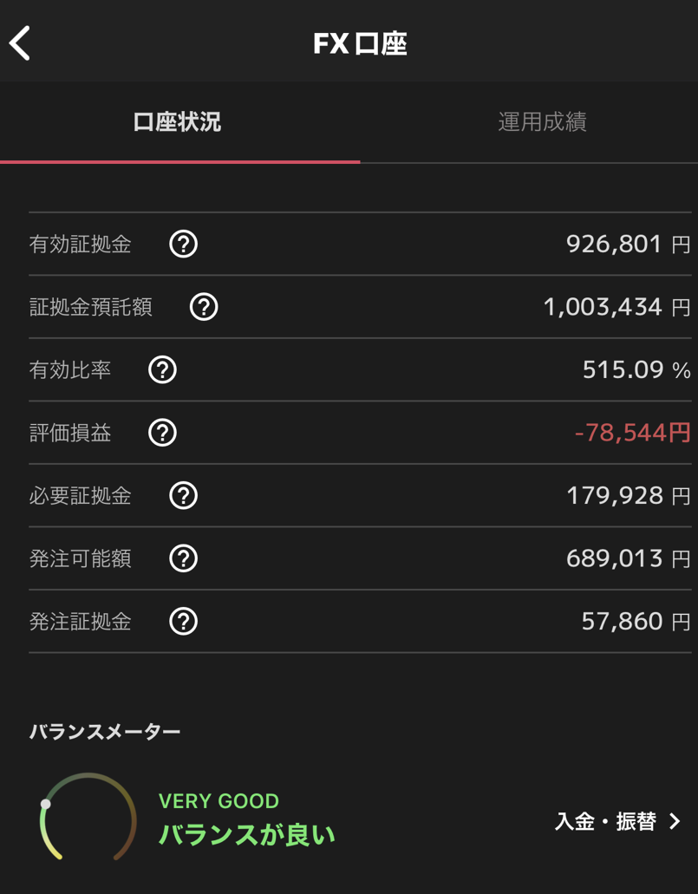Tap help icon next to 有効比率
The image size is (698, 894).
[162, 370]
